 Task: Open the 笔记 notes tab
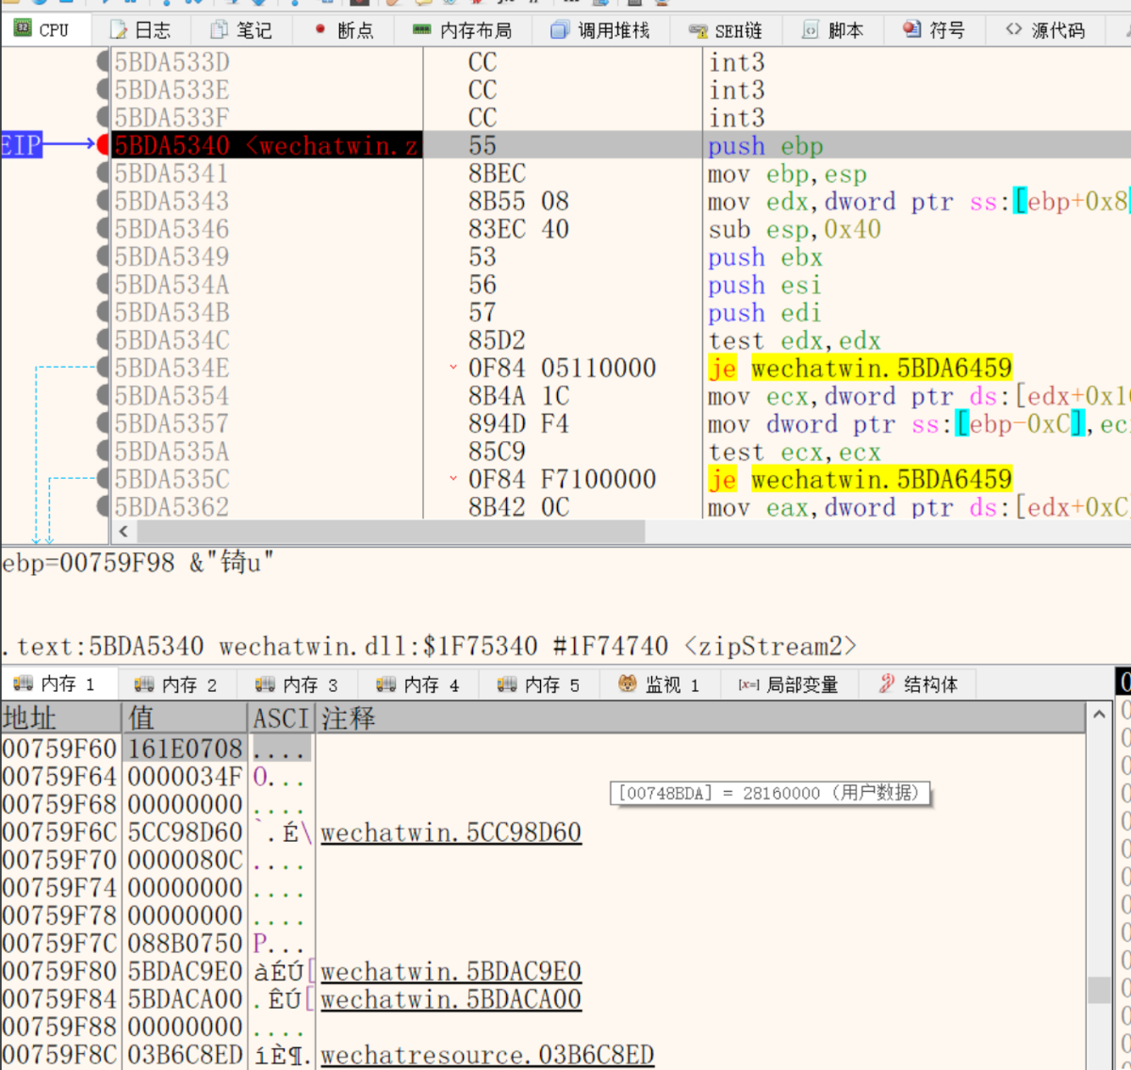point(241,30)
